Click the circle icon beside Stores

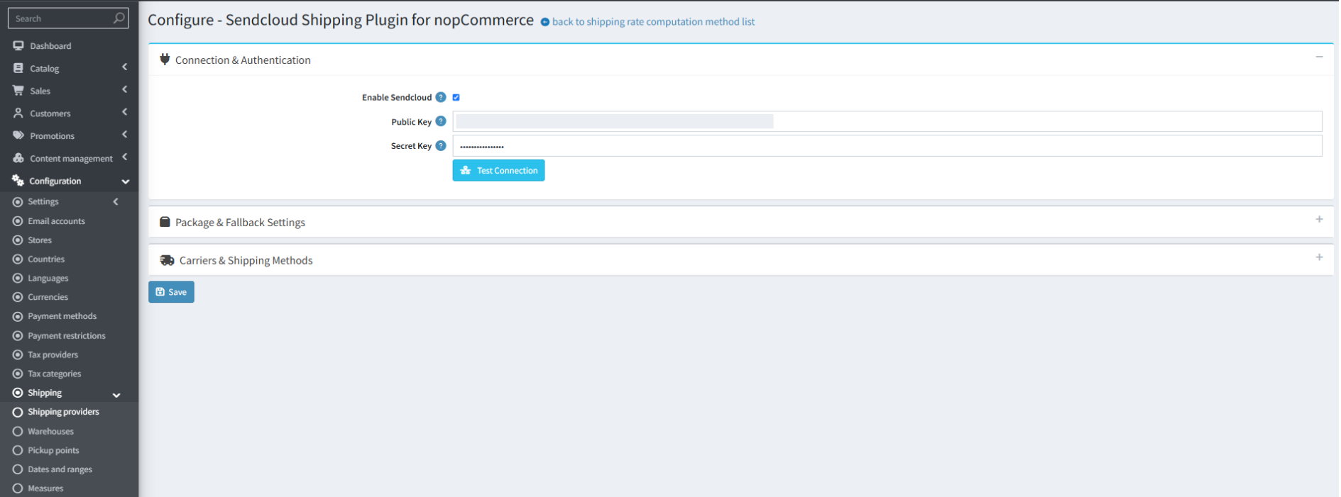18,240
